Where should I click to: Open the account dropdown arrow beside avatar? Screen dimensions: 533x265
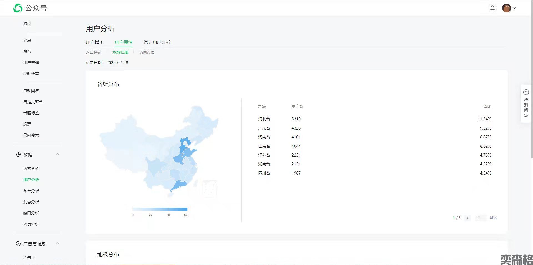pos(514,8)
